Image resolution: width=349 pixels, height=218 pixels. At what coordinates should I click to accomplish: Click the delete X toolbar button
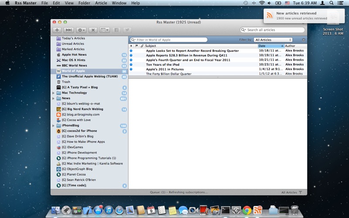point(93,30)
